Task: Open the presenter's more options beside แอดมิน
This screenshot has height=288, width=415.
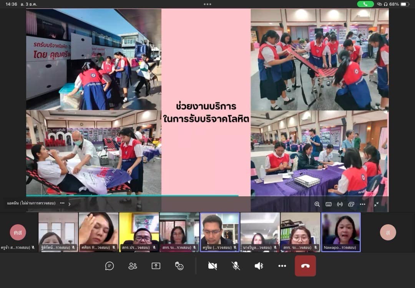Action: (x=62, y=203)
